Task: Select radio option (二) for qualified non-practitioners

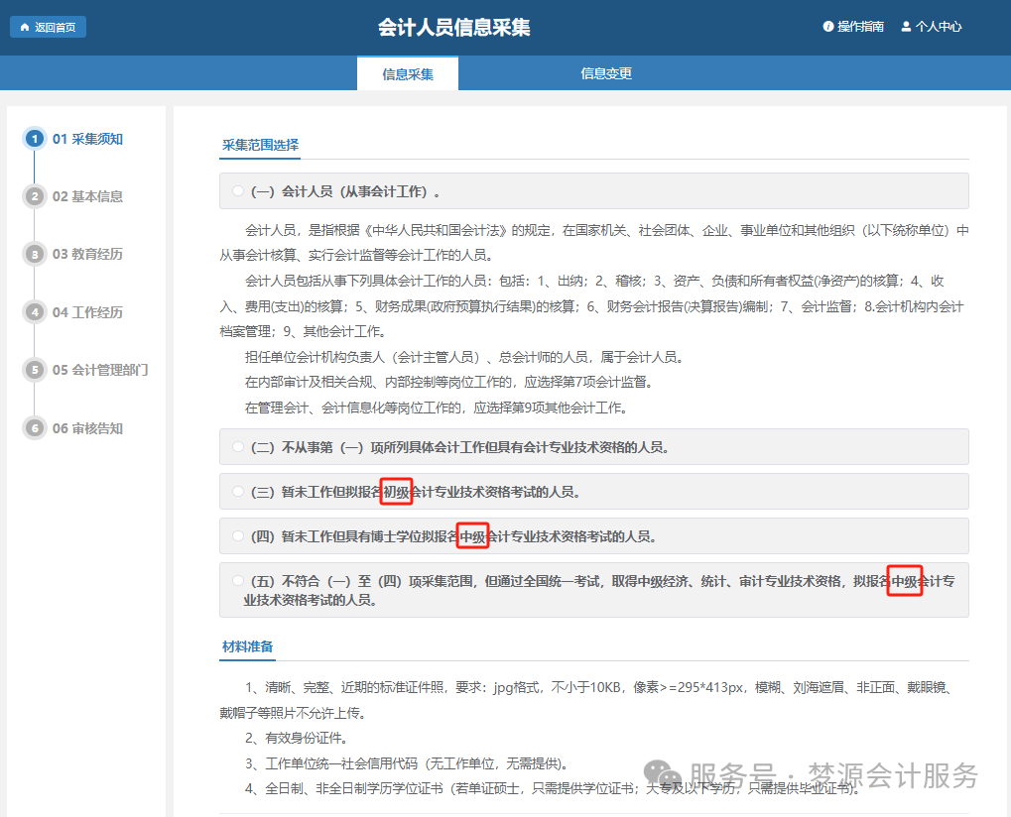Action: (x=238, y=447)
